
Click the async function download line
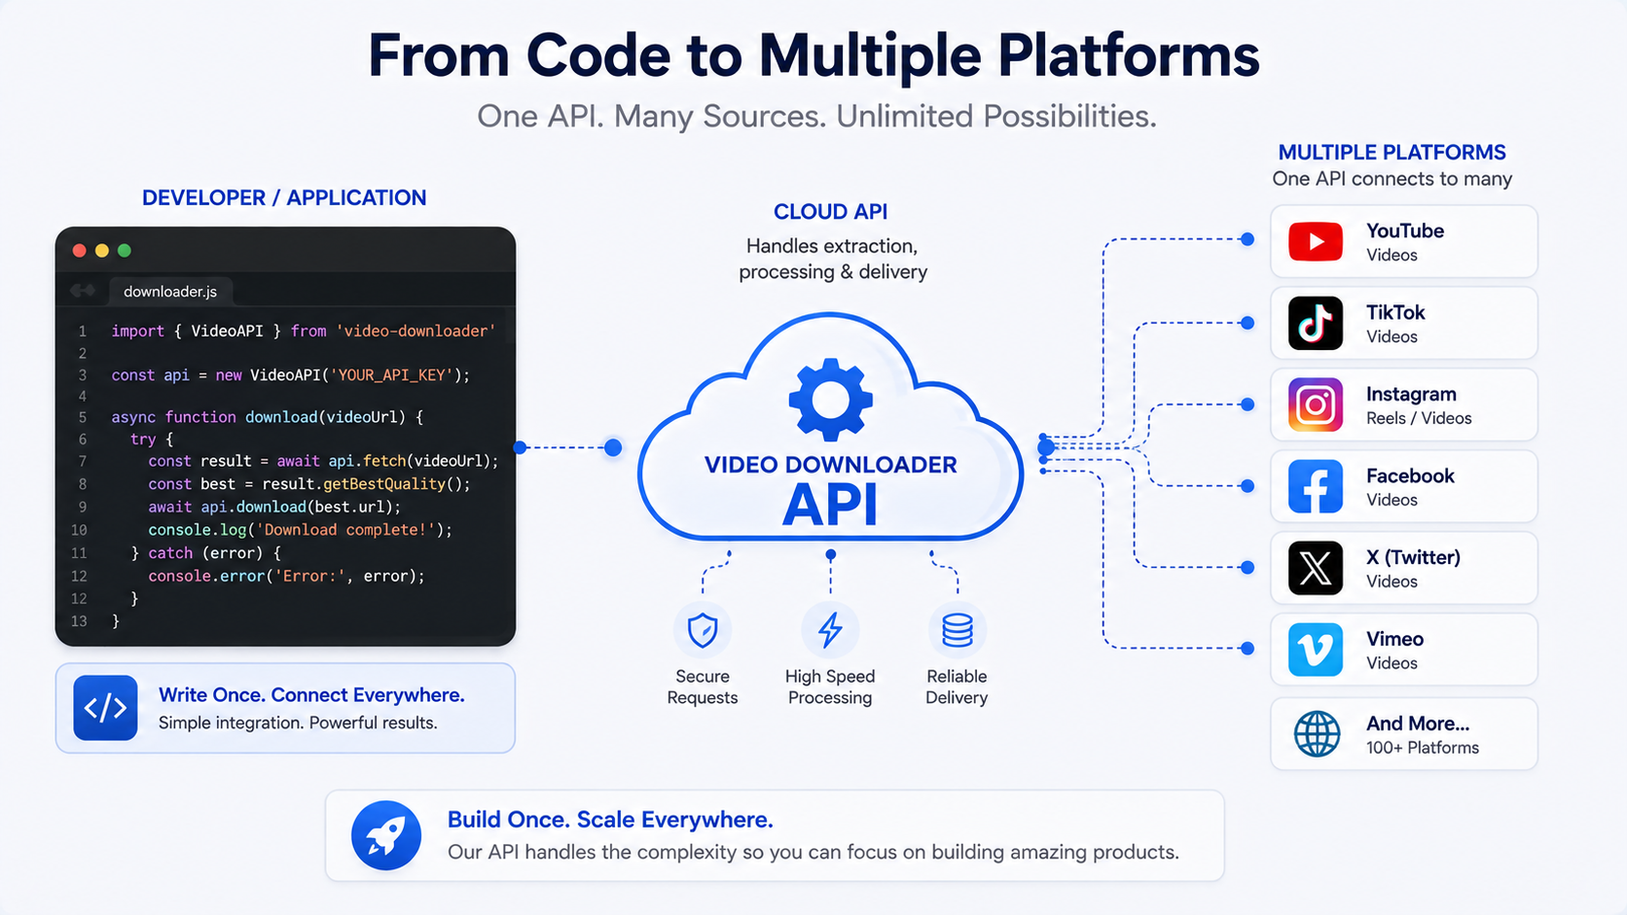[267, 417]
